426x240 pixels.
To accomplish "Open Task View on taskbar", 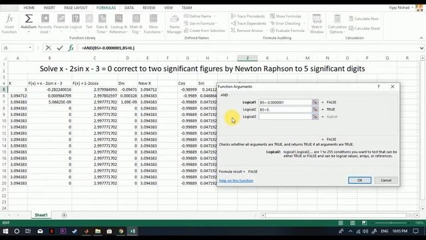I will 28,231.
